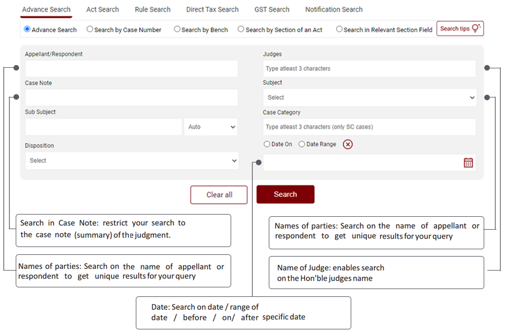This screenshot has height=335, width=505.
Task: Click the dark red Search button
Action: pos(285,194)
